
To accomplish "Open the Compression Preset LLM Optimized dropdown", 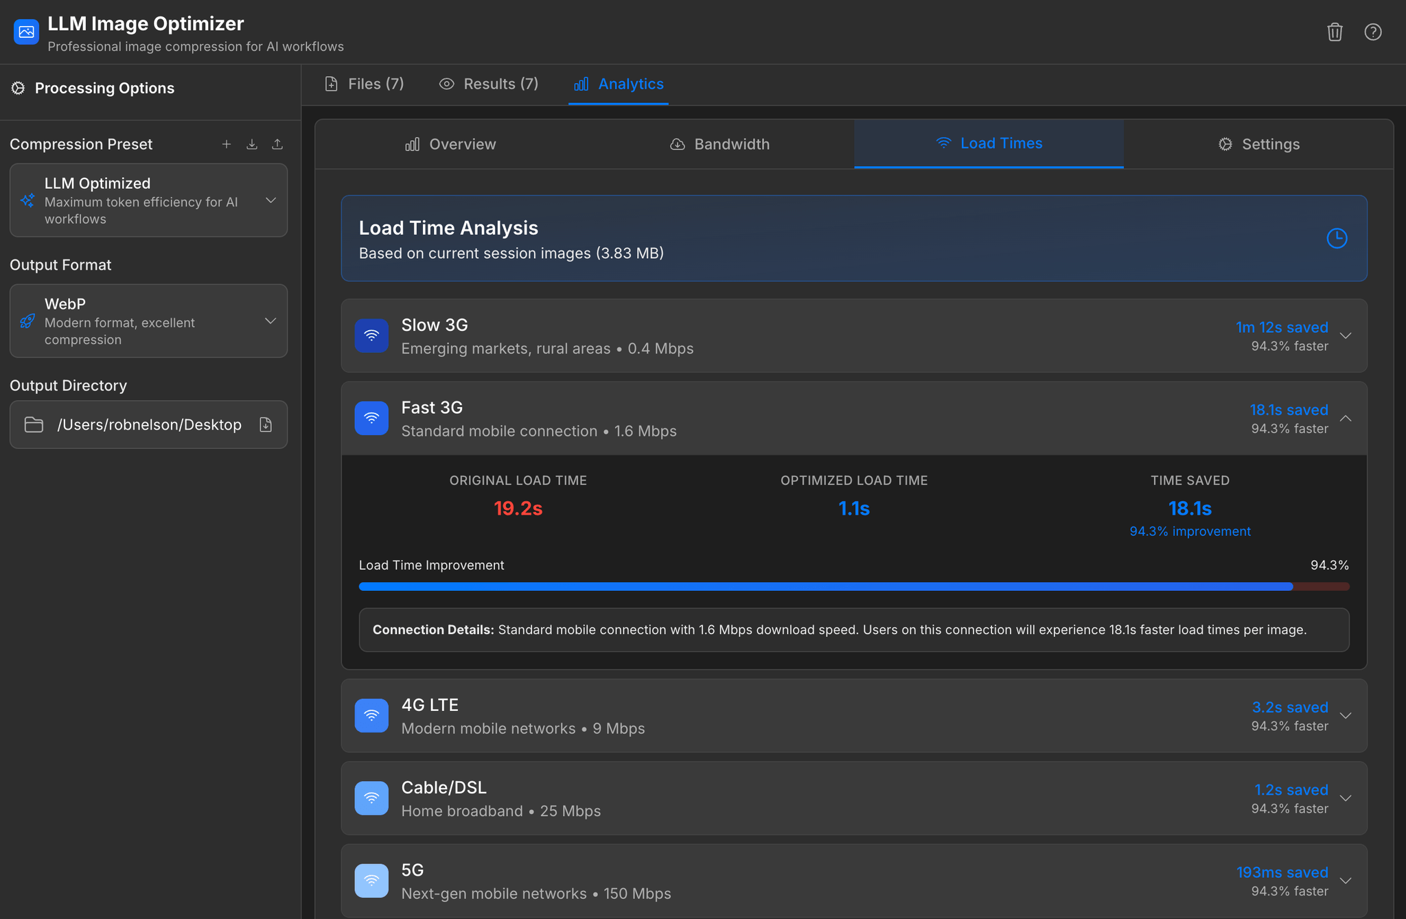I will 148,200.
